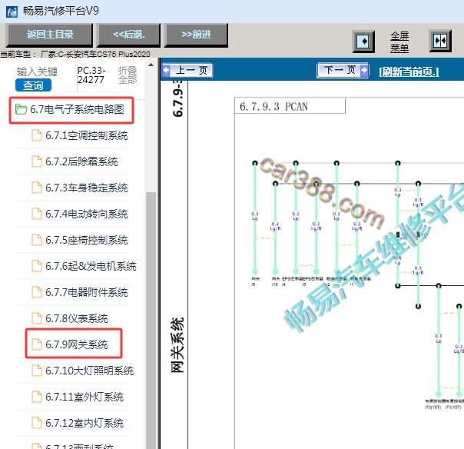Click the sidebar scroll-up arrow
464x449 pixels.
tap(151, 65)
